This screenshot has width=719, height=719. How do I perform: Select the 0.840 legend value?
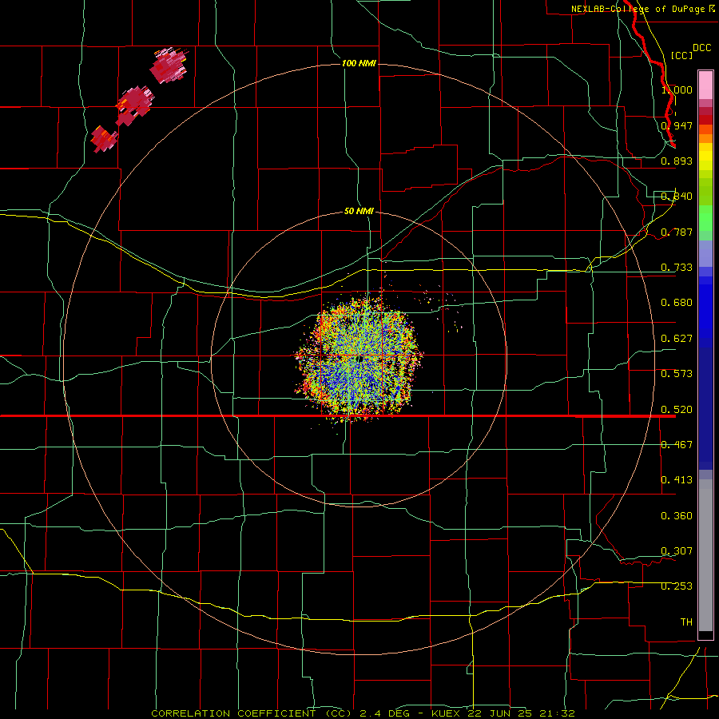pyautogui.click(x=677, y=197)
